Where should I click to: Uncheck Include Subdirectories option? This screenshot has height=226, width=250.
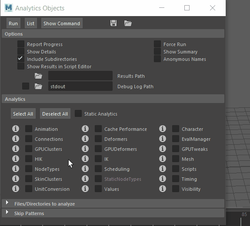[x=21, y=59]
